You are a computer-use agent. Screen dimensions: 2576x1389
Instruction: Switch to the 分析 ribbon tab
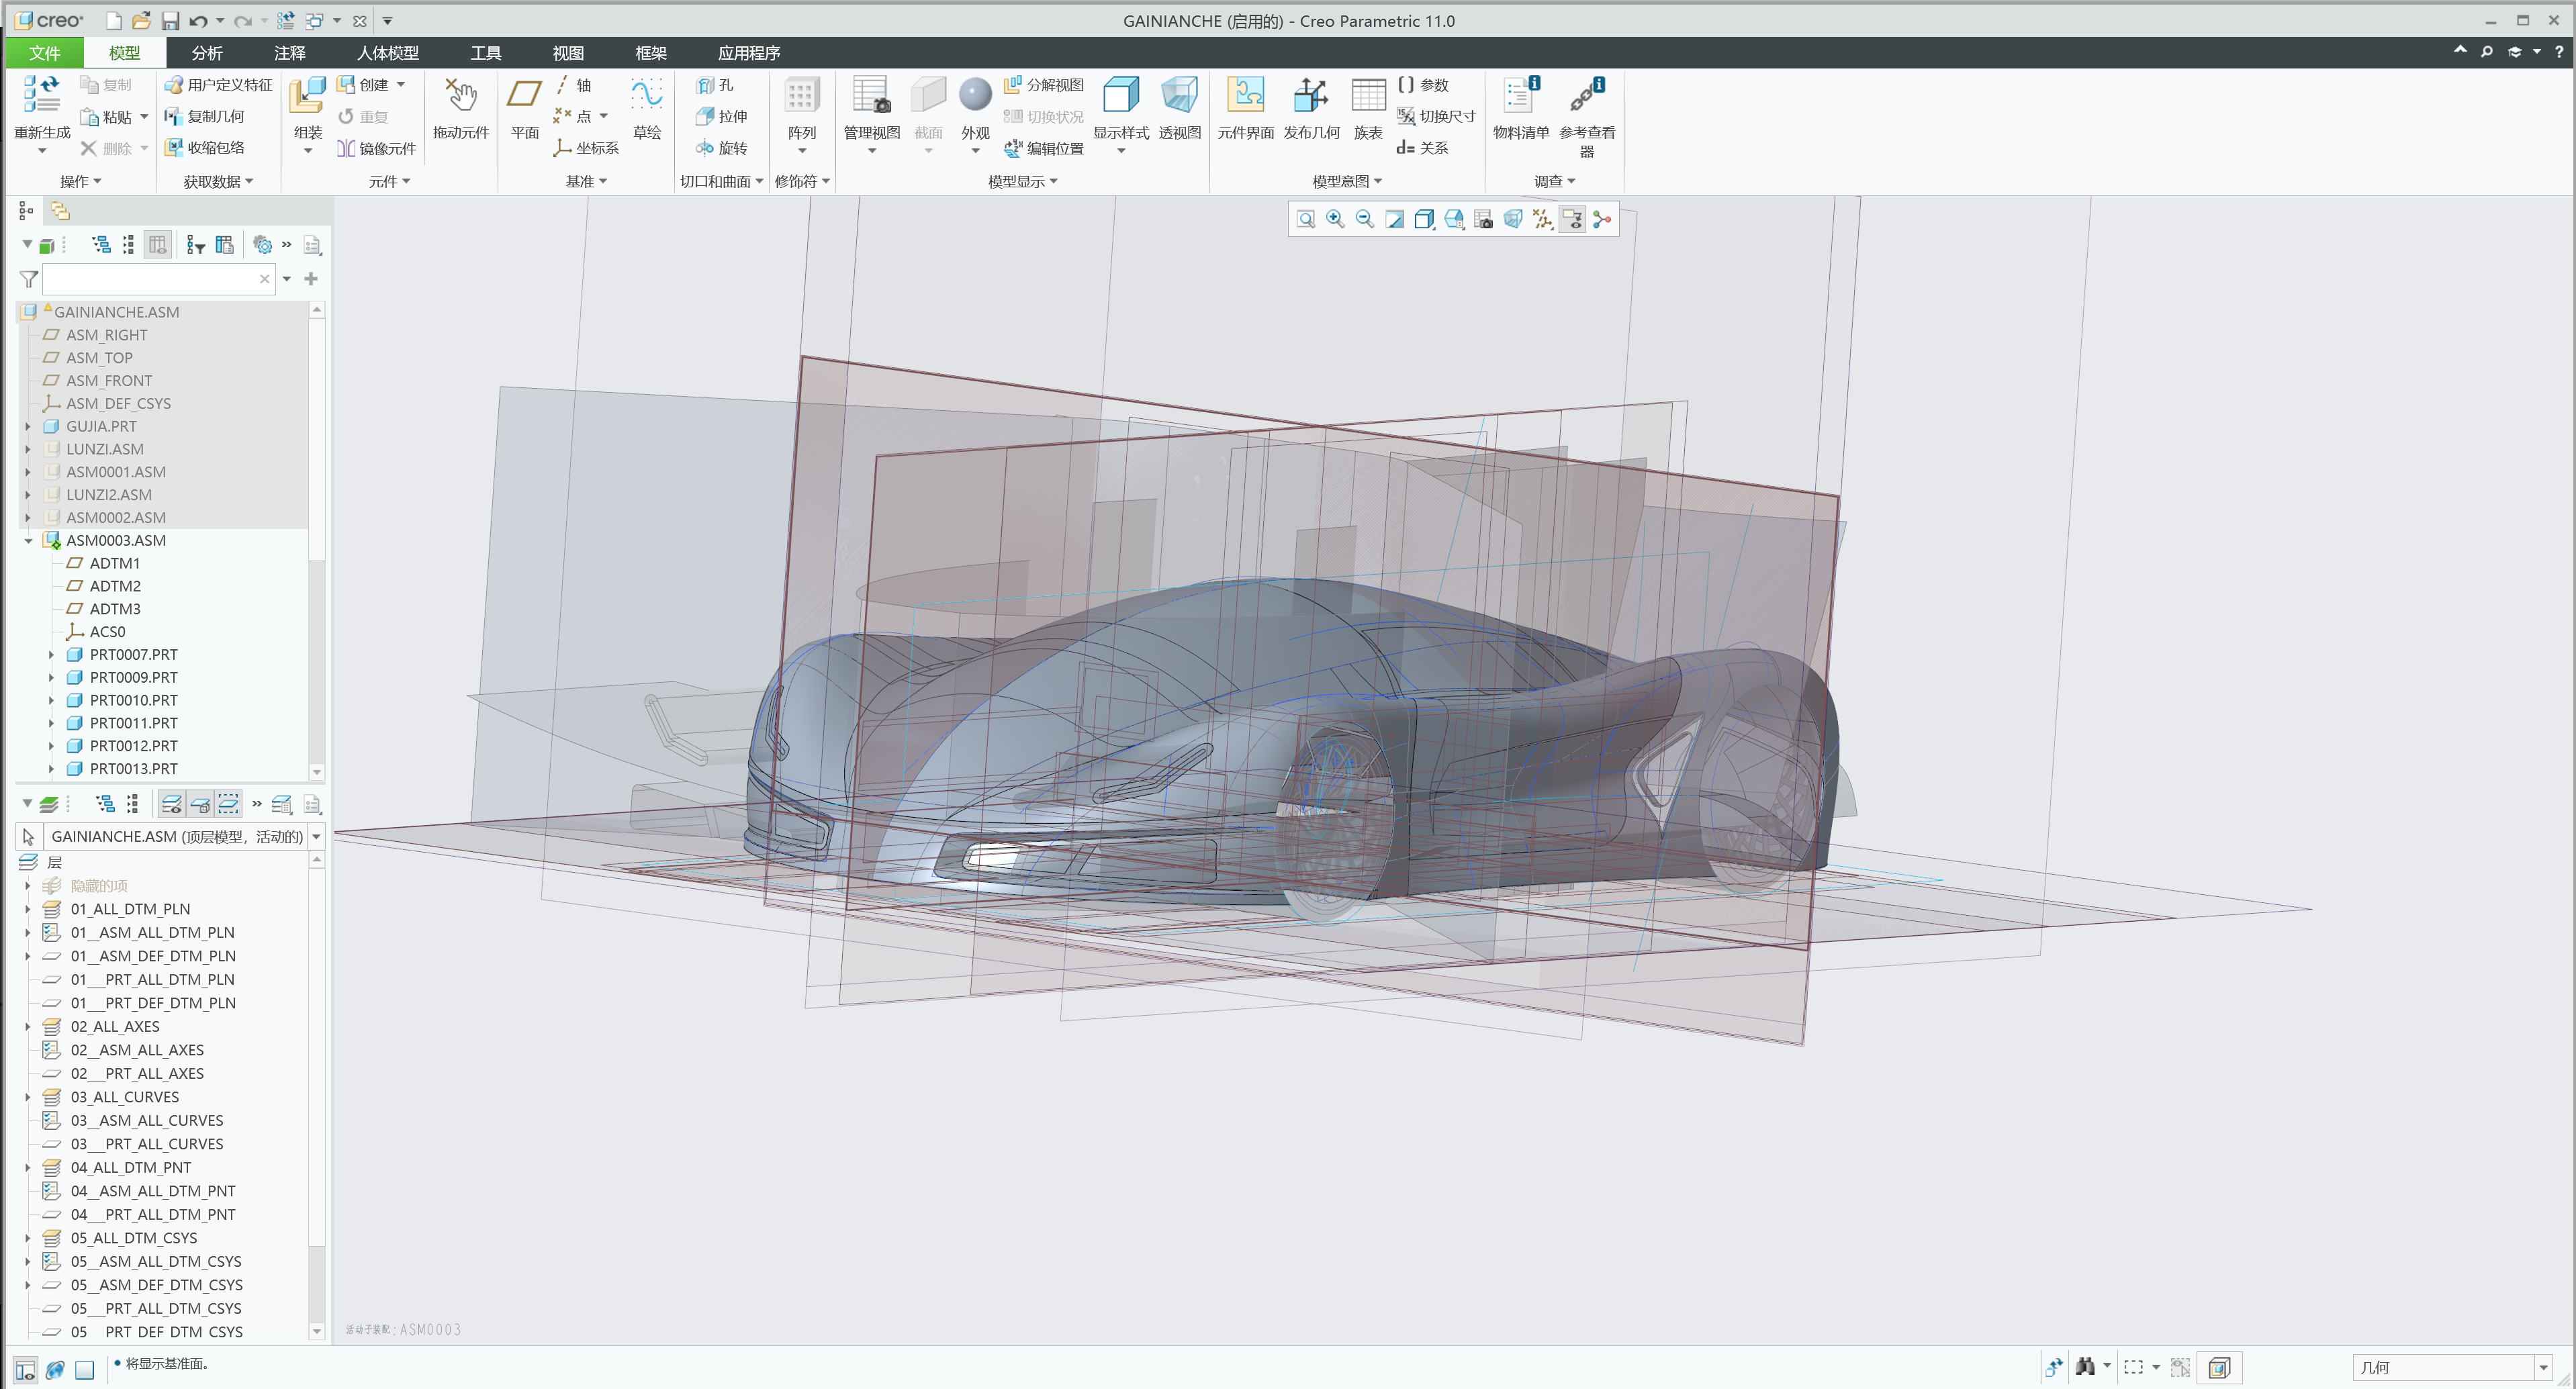click(x=206, y=52)
